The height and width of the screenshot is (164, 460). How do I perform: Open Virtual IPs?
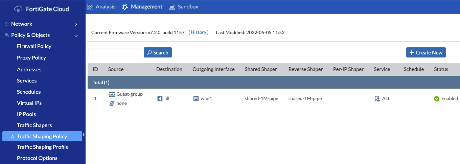point(29,103)
